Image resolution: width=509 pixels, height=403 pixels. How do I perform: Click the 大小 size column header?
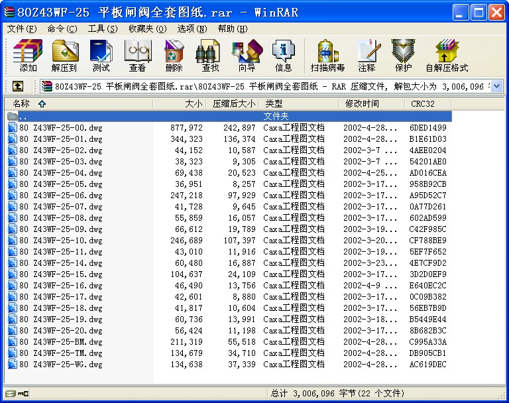[194, 103]
